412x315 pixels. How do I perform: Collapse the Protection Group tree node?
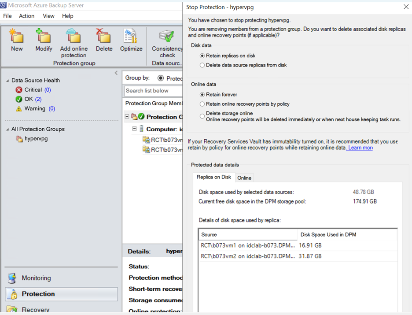[x=127, y=116]
